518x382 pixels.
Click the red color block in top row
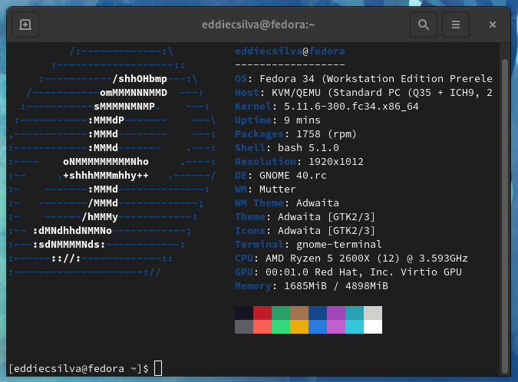point(262,313)
